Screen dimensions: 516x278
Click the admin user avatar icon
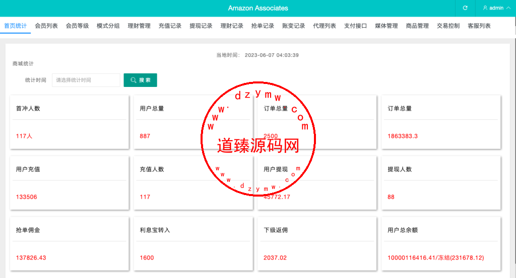[x=485, y=8]
